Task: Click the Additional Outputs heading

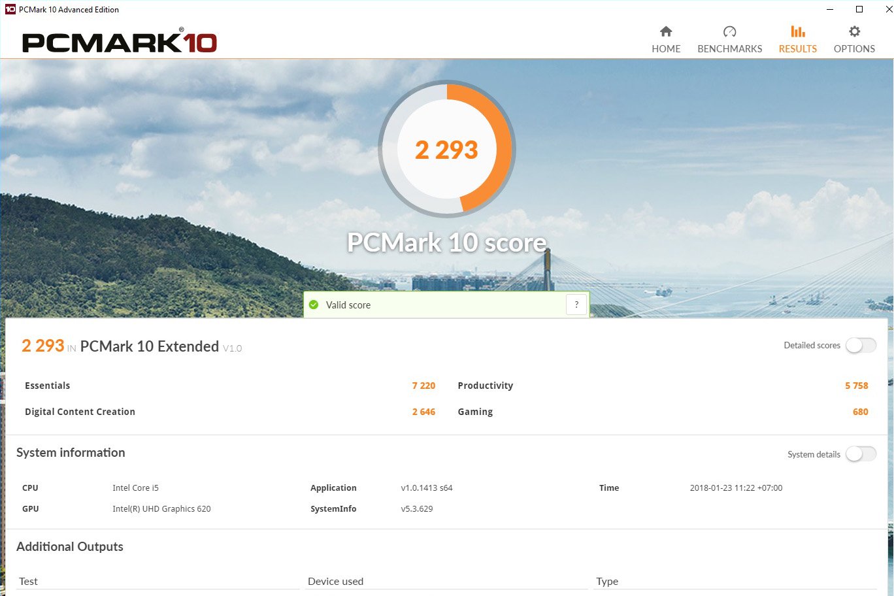Action: [70, 547]
